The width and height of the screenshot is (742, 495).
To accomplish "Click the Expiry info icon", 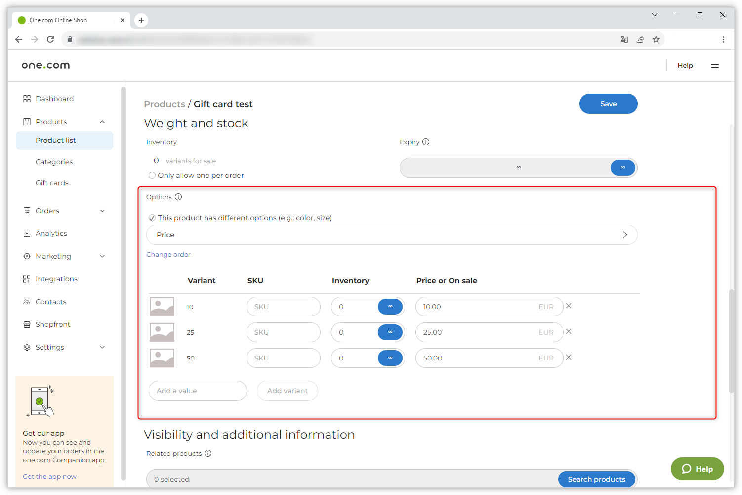I will tap(426, 142).
